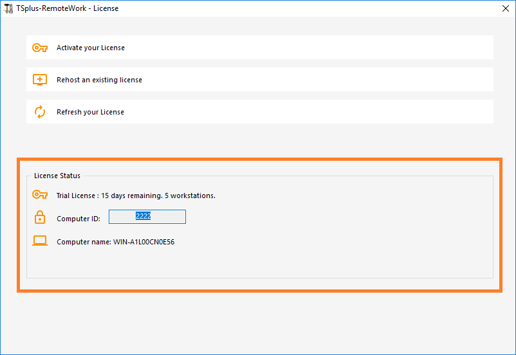
Task: Choose Refresh your License
Action: [x=90, y=112]
